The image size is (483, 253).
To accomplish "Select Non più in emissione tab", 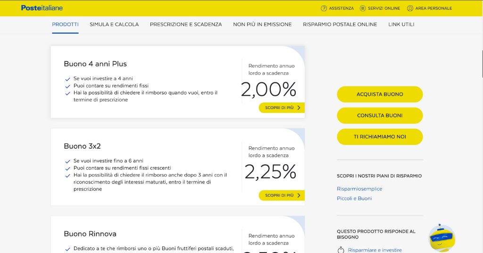I will 262,24.
